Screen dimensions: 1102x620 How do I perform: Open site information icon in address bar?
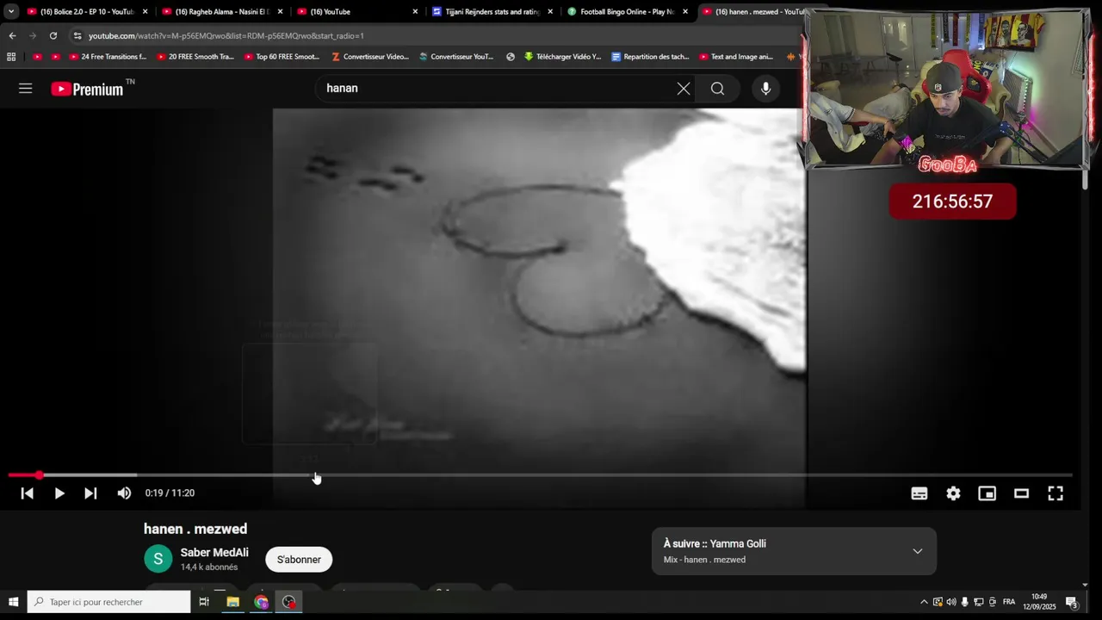click(77, 35)
